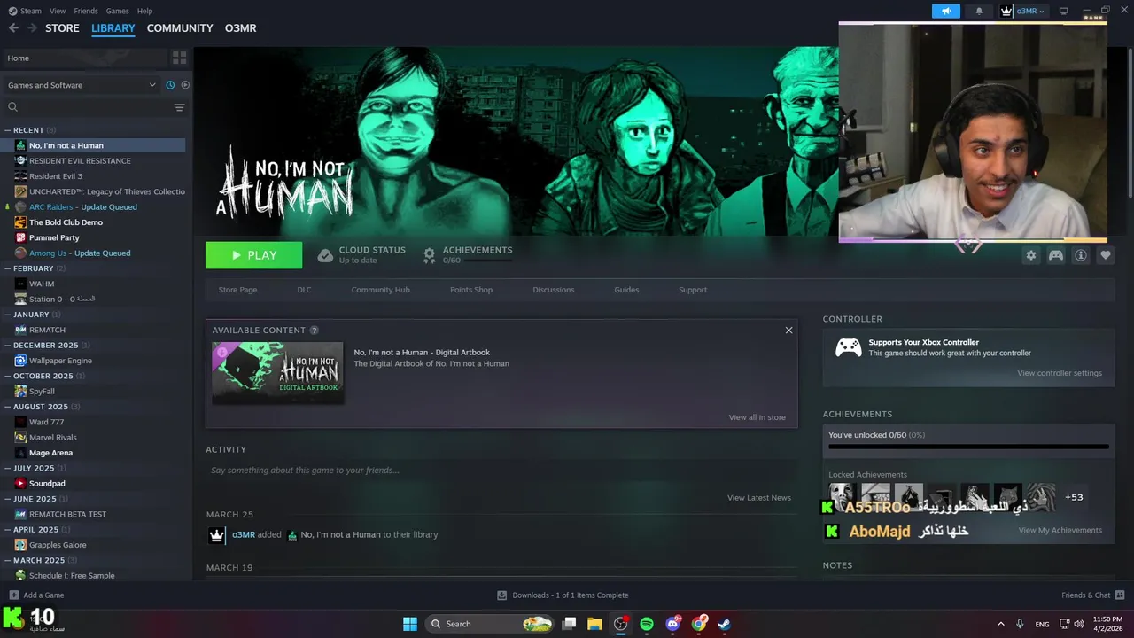Open Spotify from the taskbar
The height and width of the screenshot is (638, 1134).
(x=647, y=624)
